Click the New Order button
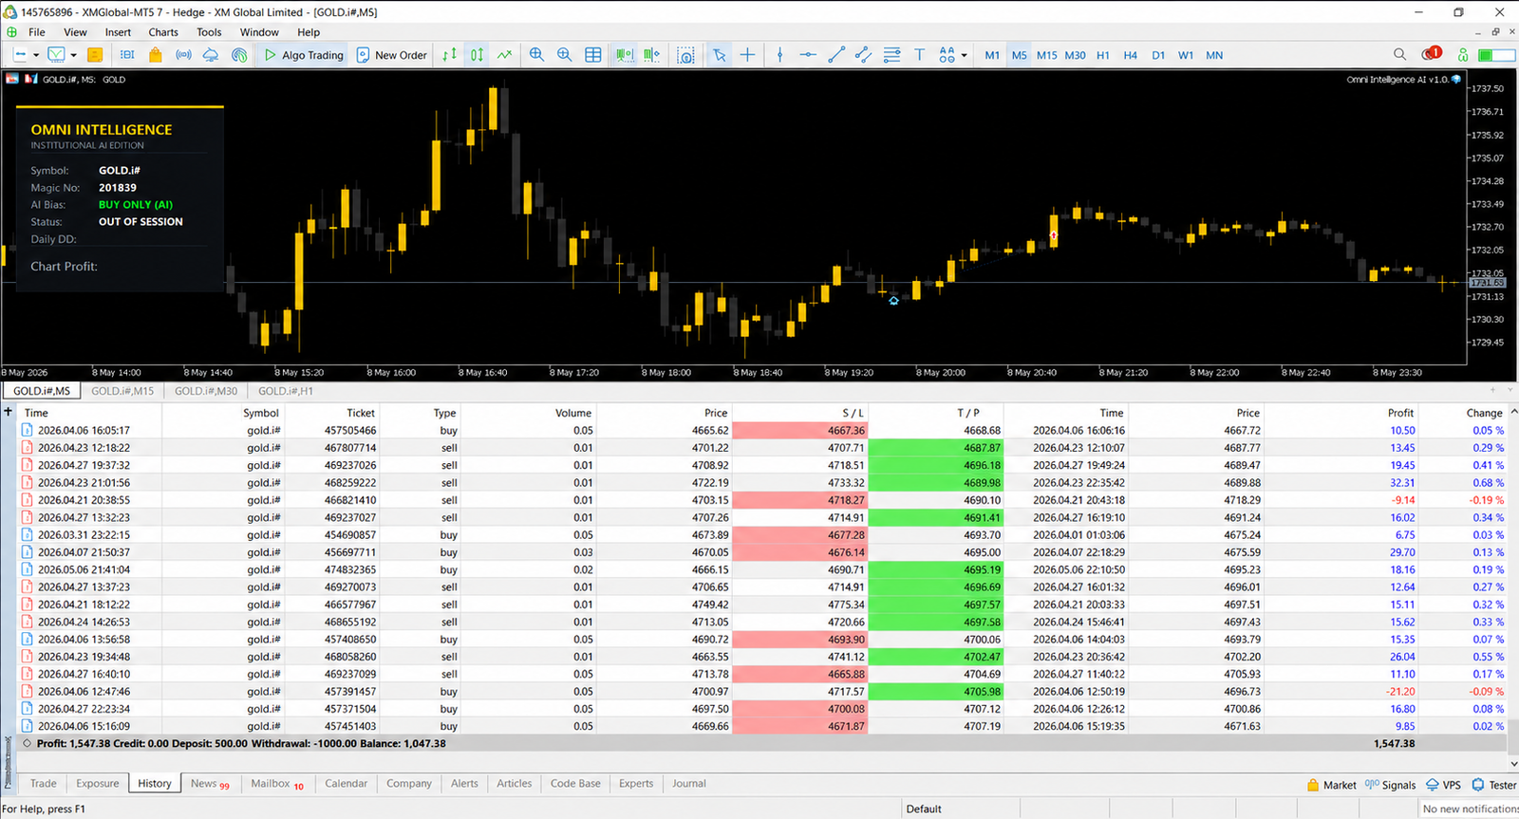This screenshot has height=819, width=1519. coord(392,55)
